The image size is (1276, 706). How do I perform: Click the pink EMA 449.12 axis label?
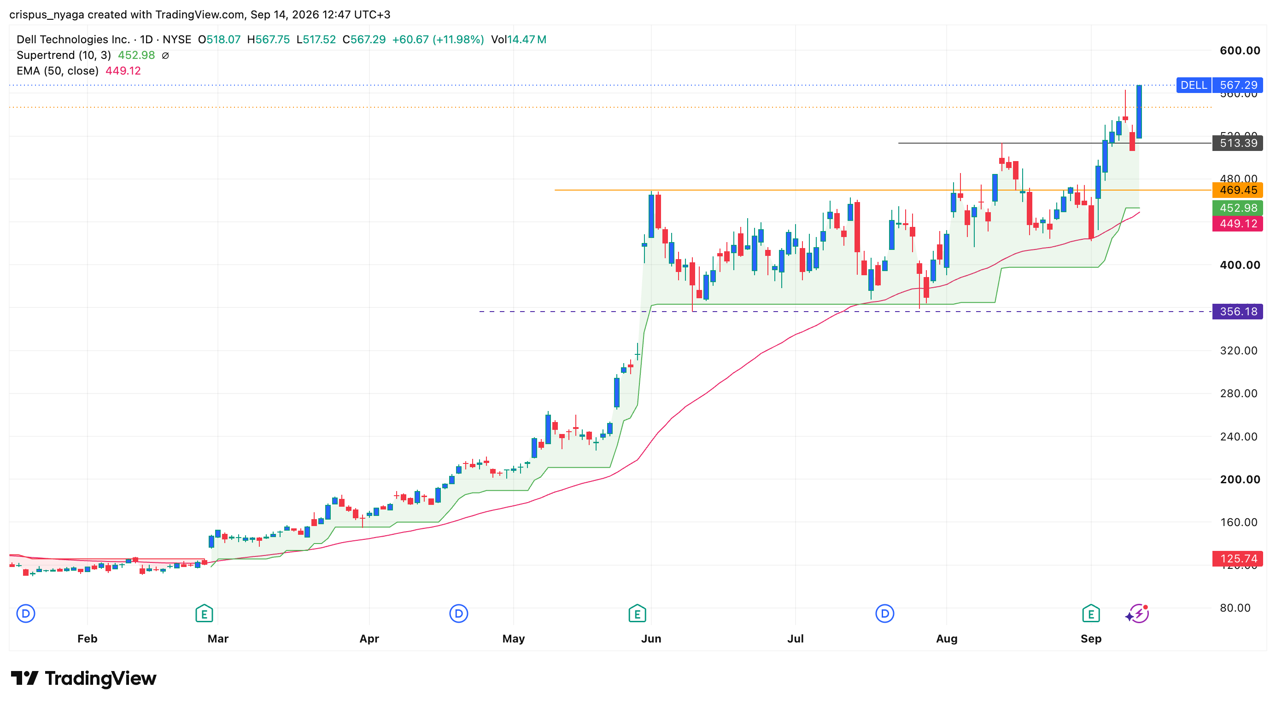[x=1237, y=224]
